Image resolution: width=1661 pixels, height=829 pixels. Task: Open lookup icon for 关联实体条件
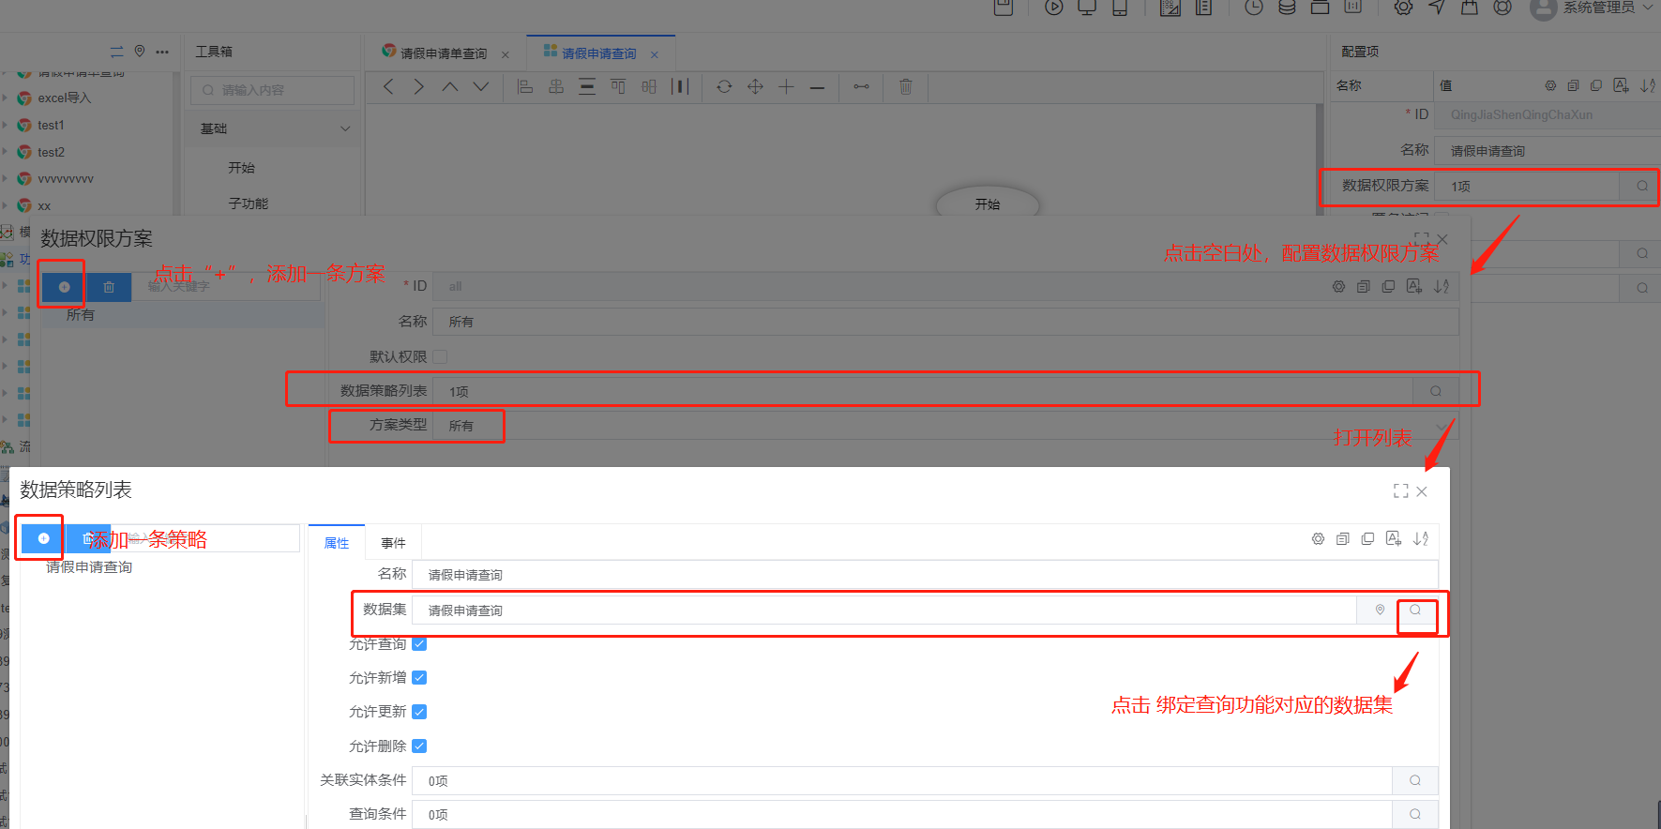(1415, 781)
